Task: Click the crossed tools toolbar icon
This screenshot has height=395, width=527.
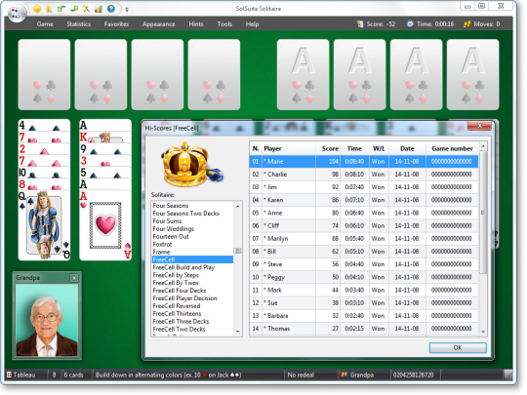Action: click(86, 9)
